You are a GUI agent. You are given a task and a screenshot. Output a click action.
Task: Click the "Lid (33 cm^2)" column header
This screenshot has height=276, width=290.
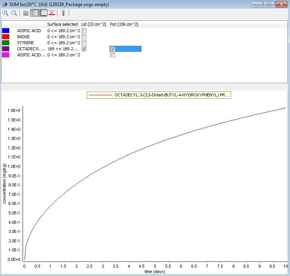94,24
